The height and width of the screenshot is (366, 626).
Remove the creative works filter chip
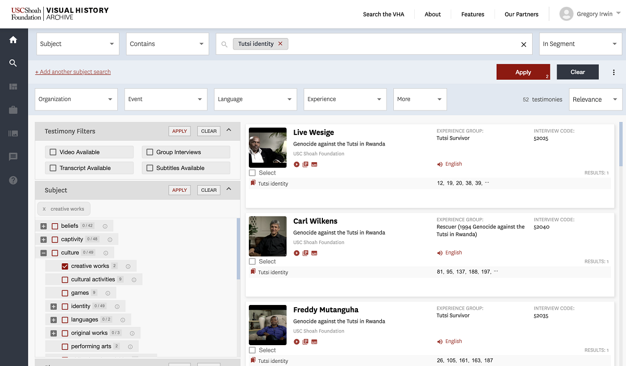(x=44, y=209)
